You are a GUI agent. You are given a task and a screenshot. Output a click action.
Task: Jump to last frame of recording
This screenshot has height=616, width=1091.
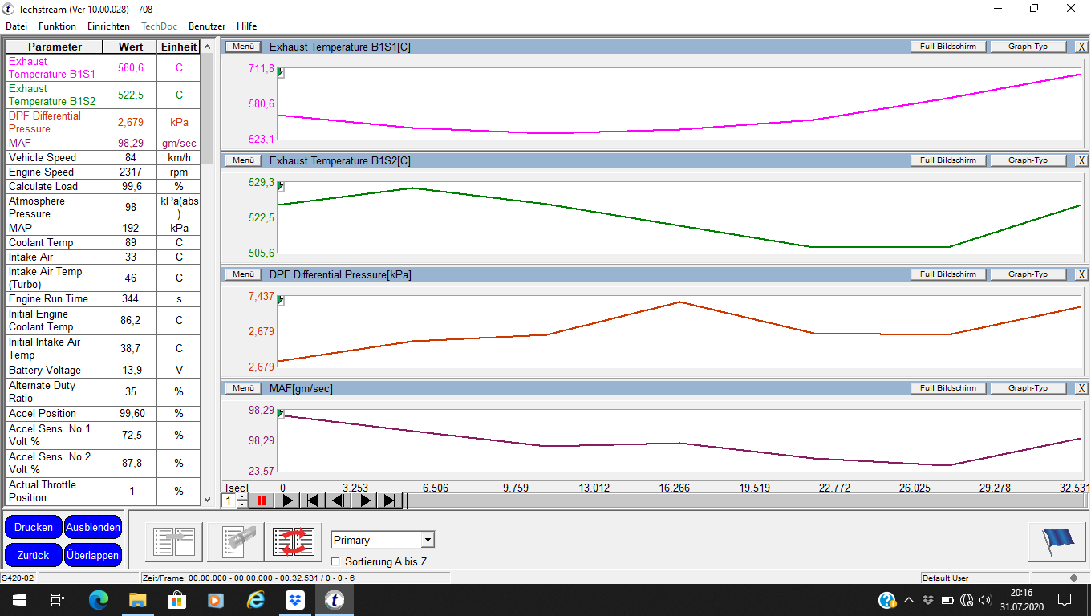[390, 500]
